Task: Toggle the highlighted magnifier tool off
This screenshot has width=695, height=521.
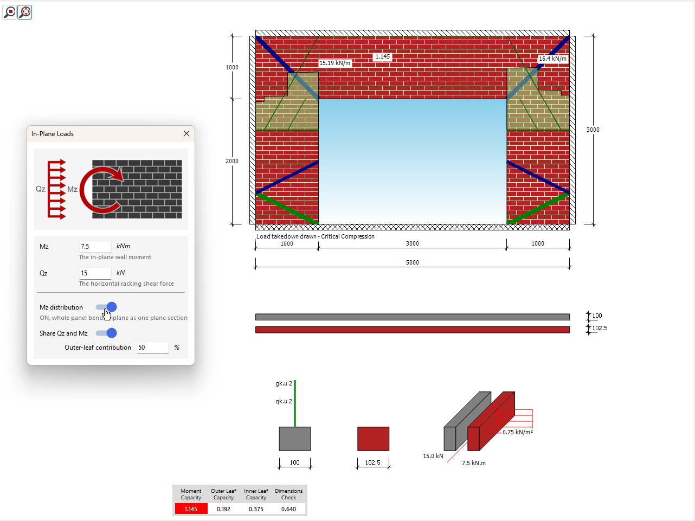Action: click(24, 12)
